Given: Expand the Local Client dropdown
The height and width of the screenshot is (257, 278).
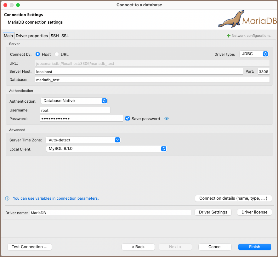Looking at the screenshot, I should click(x=106, y=149).
